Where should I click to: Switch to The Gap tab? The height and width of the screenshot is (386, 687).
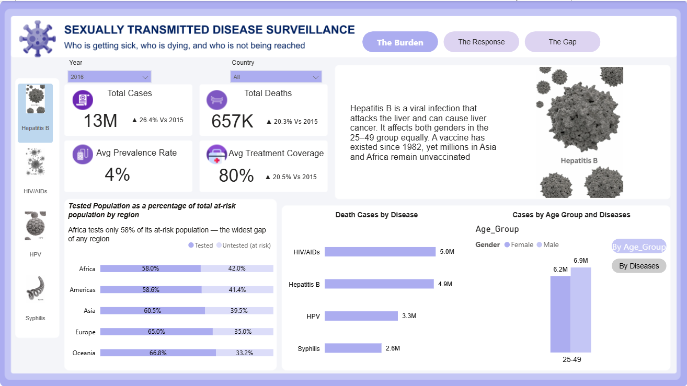coord(563,42)
